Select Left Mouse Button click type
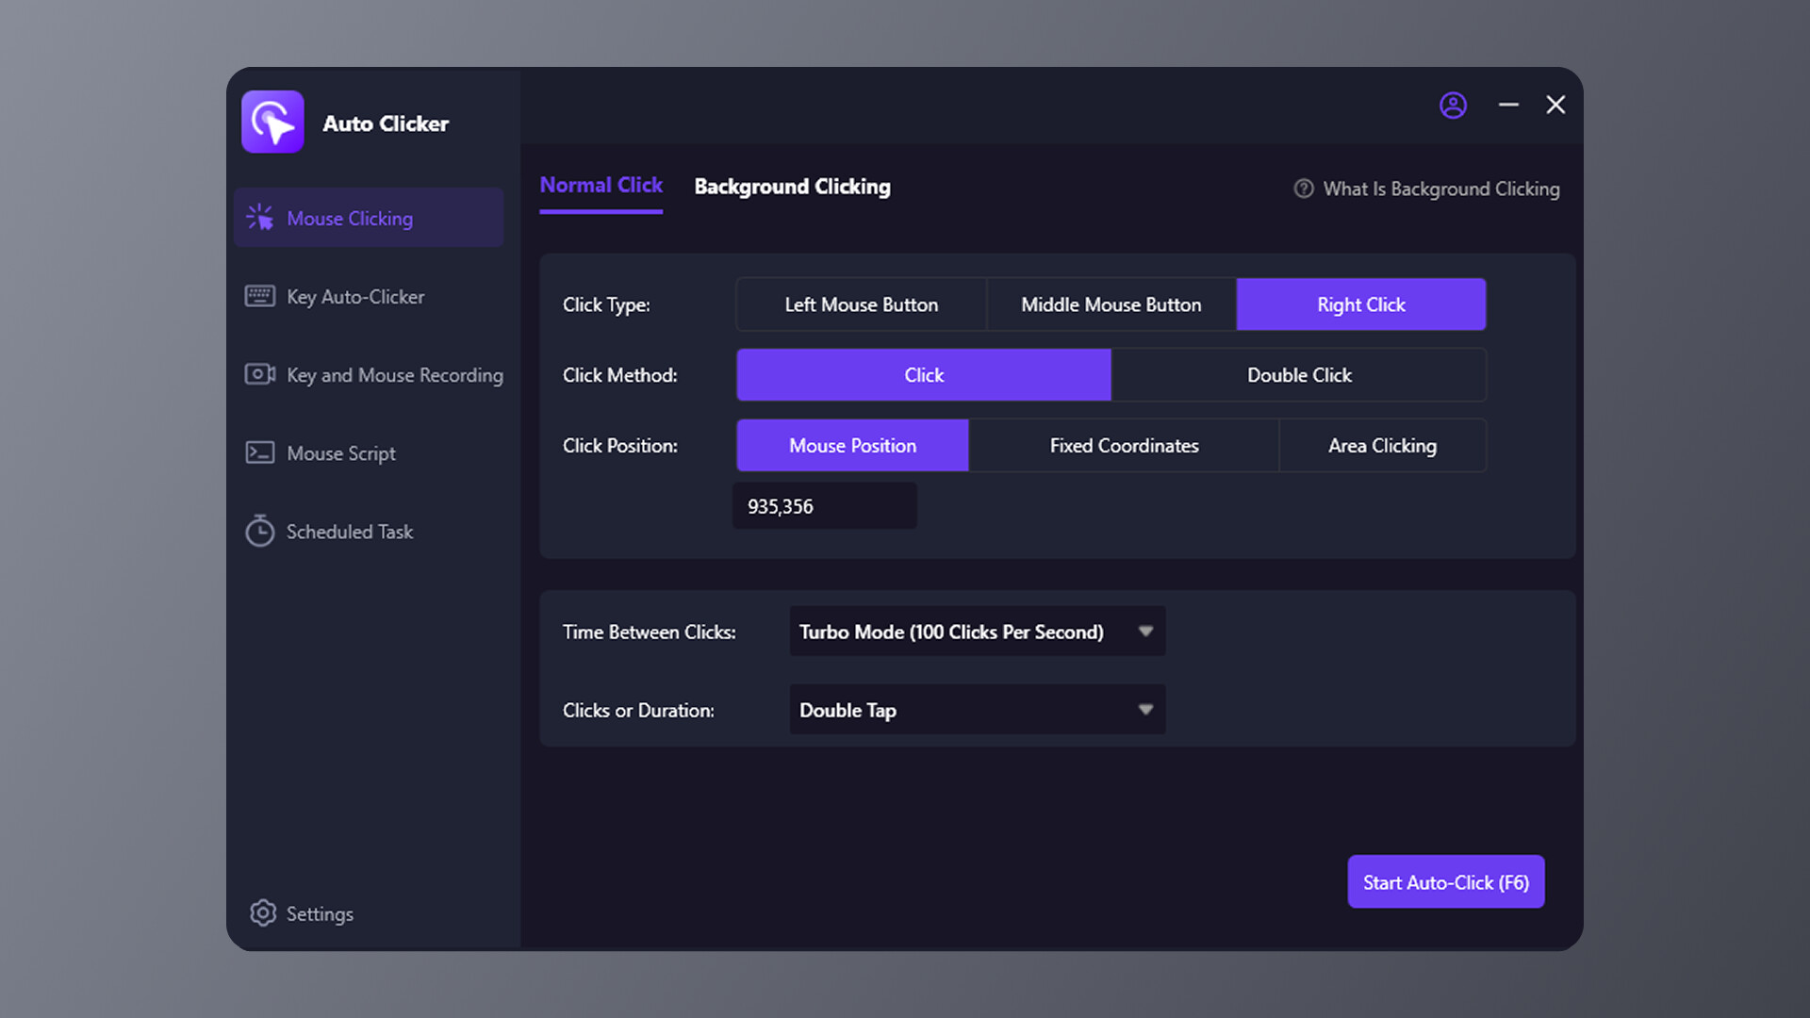 tap(861, 304)
